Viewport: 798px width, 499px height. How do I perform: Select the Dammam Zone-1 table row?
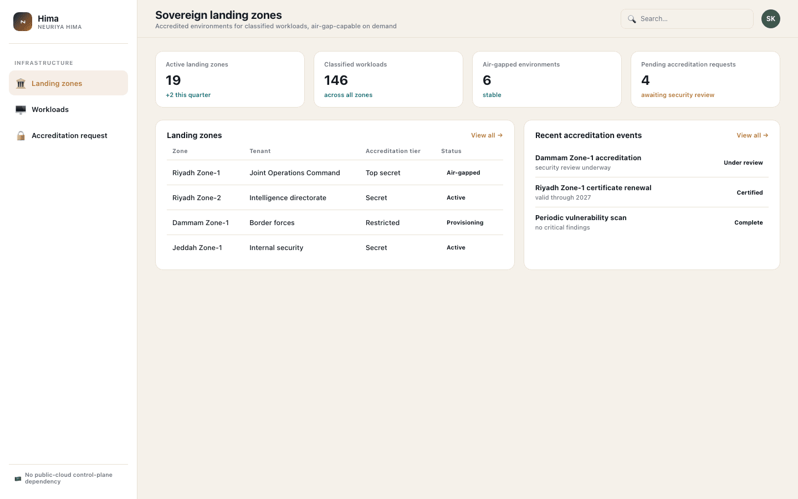point(335,223)
